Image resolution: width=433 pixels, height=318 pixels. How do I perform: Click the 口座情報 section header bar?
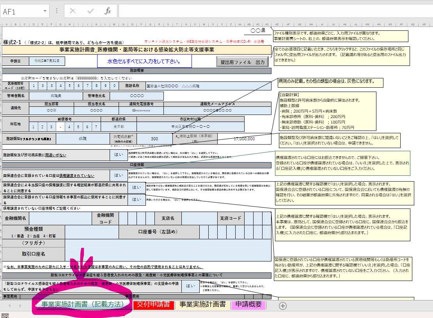tap(137, 165)
